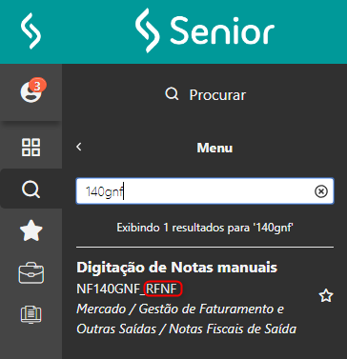
Task: Click the small Senior logo top-left
Action: tap(31, 30)
